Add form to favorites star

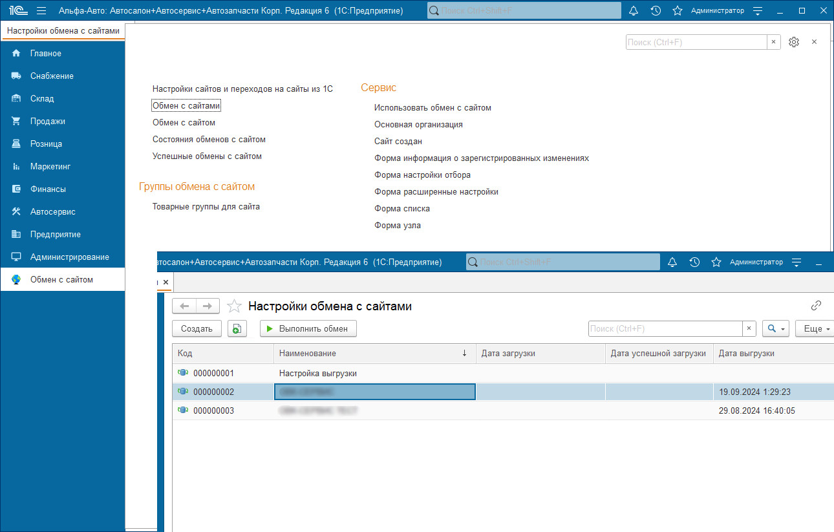coord(234,306)
